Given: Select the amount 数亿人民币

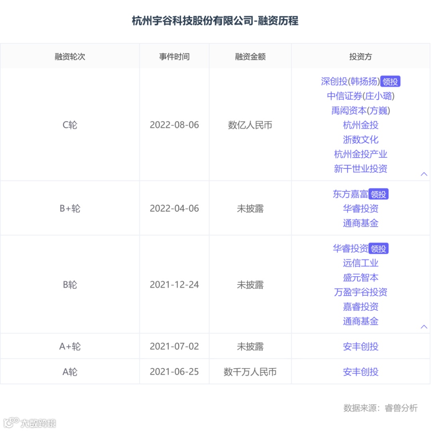Looking at the screenshot, I should 250,125.
